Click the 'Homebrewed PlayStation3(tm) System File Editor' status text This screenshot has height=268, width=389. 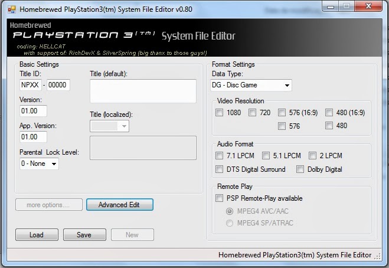(295, 255)
